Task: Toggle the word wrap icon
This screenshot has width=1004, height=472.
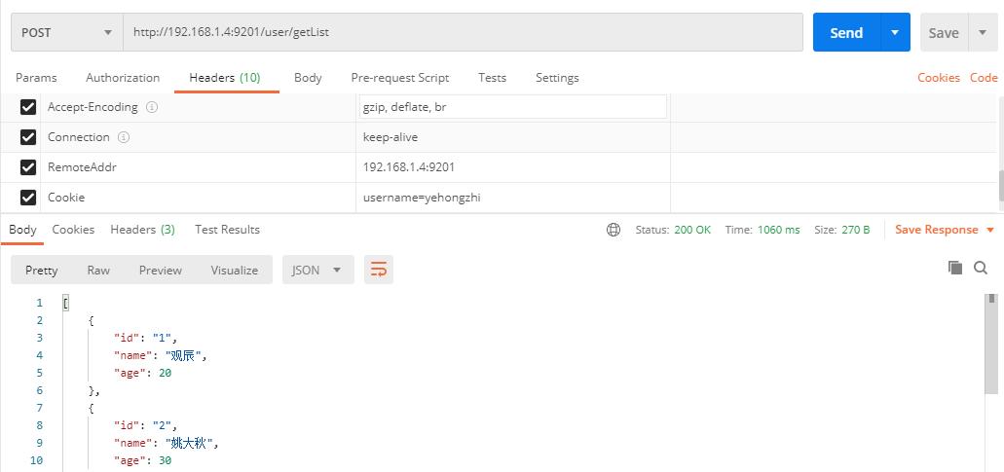Action: pos(379,270)
